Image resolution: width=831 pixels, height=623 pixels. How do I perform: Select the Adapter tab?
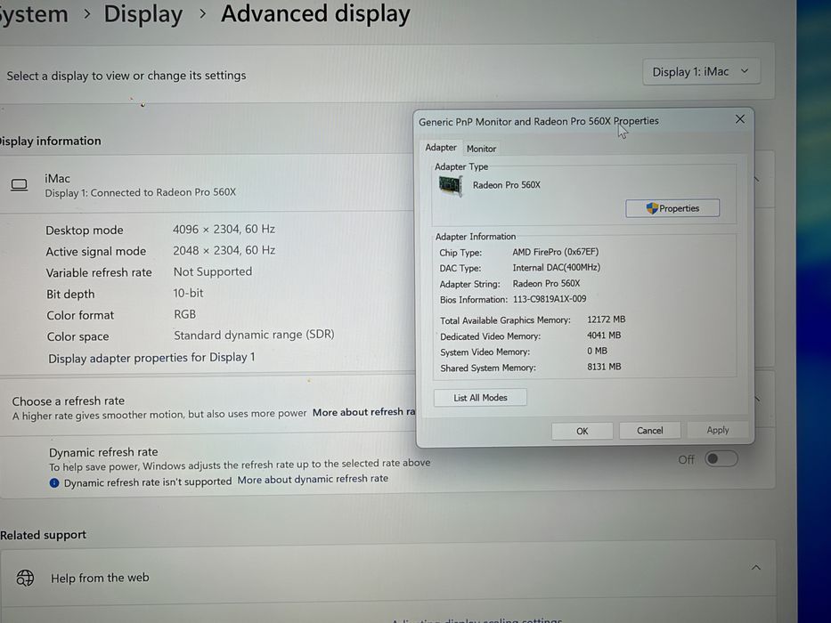[x=441, y=148]
